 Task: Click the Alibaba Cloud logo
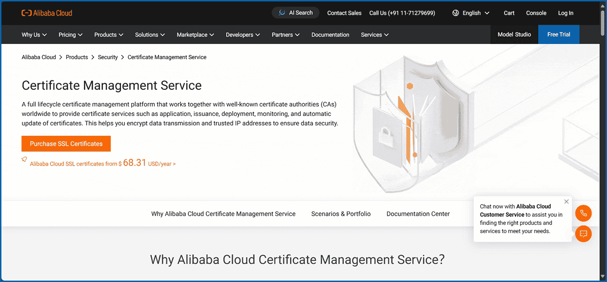pos(47,13)
